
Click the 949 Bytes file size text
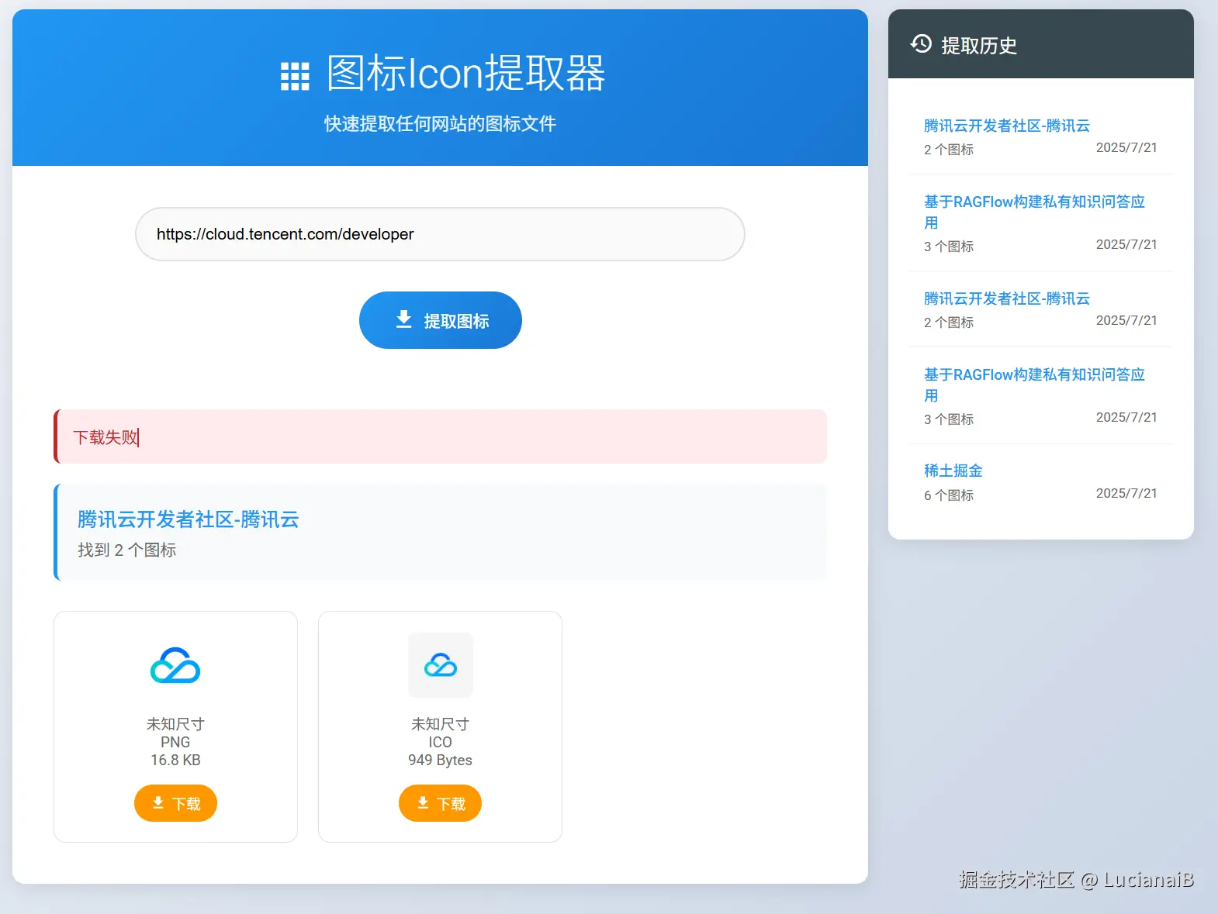440,760
